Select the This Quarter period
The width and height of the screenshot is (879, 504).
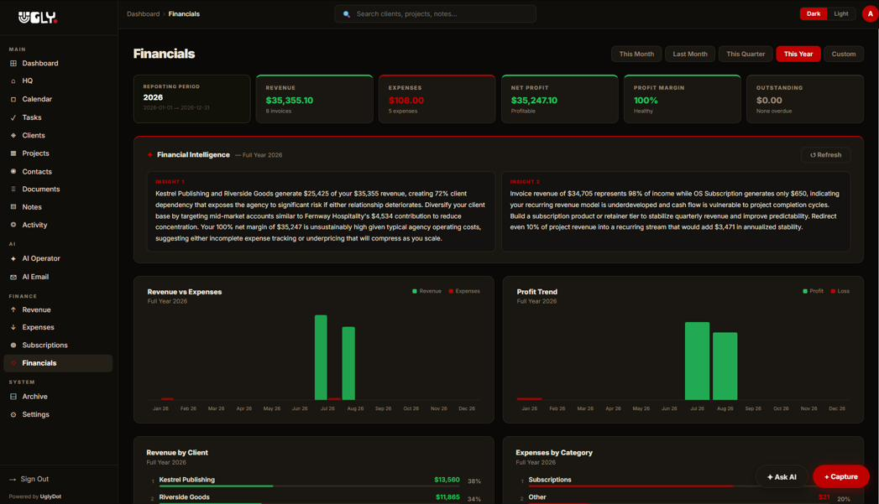(x=746, y=54)
